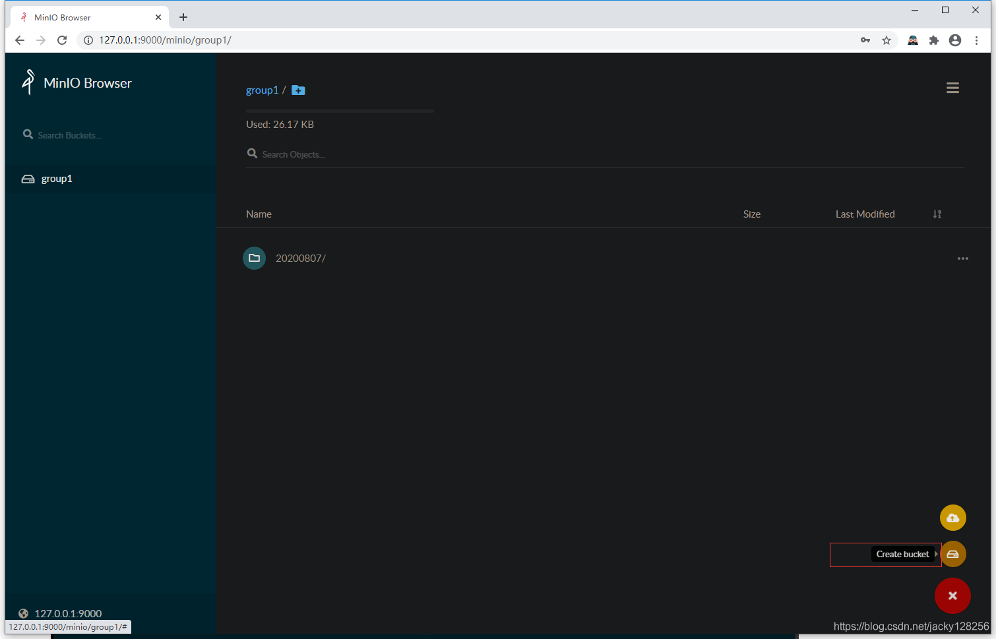
Task: Open the hamburger menu at top right
Action: (x=952, y=88)
